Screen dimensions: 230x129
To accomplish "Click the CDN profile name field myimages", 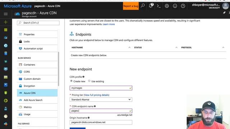I will (x=101, y=88).
